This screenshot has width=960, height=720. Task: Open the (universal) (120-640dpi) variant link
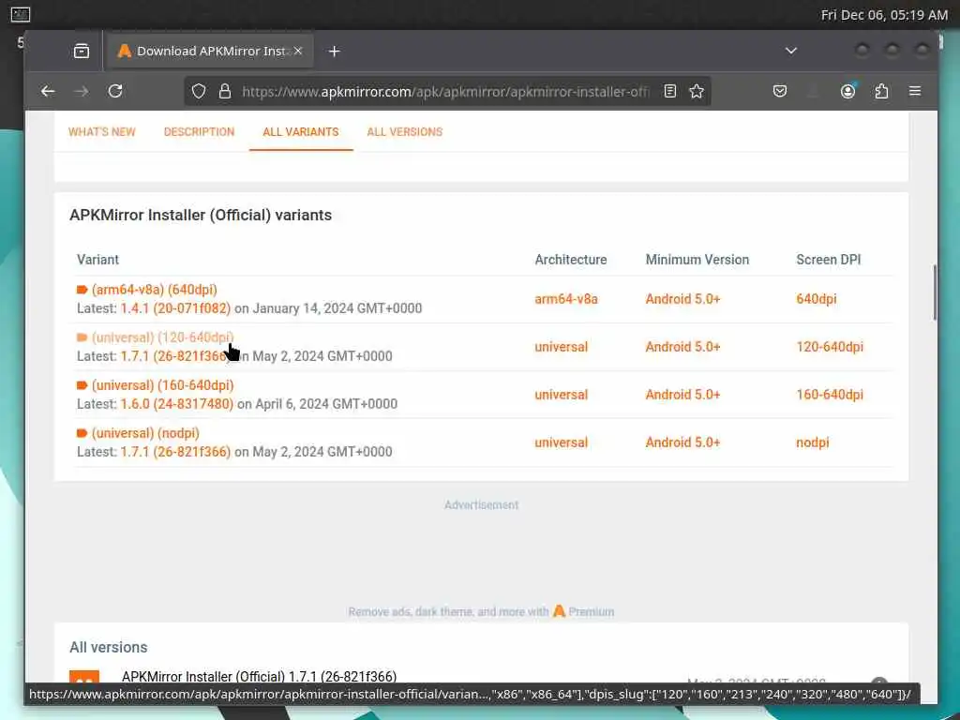tap(163, 337)
